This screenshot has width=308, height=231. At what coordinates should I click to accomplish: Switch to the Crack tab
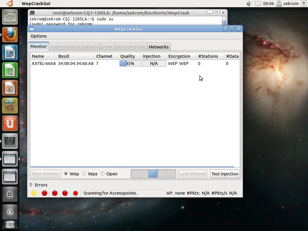tap(107, 47)
